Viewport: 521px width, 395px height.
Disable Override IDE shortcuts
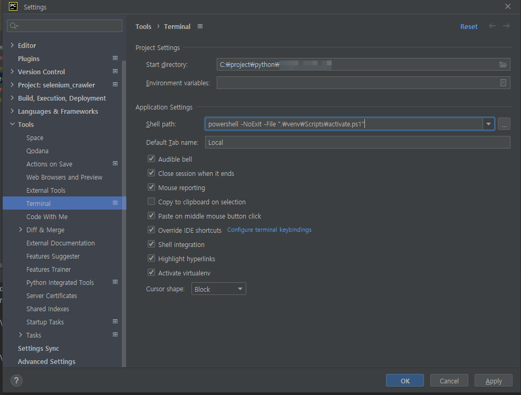[x=151, y=230]
